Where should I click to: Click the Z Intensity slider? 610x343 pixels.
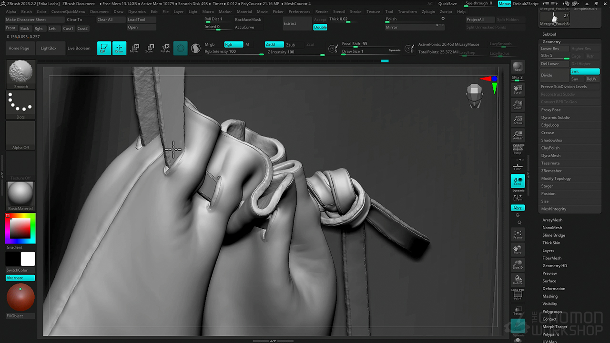coord(295,52)
